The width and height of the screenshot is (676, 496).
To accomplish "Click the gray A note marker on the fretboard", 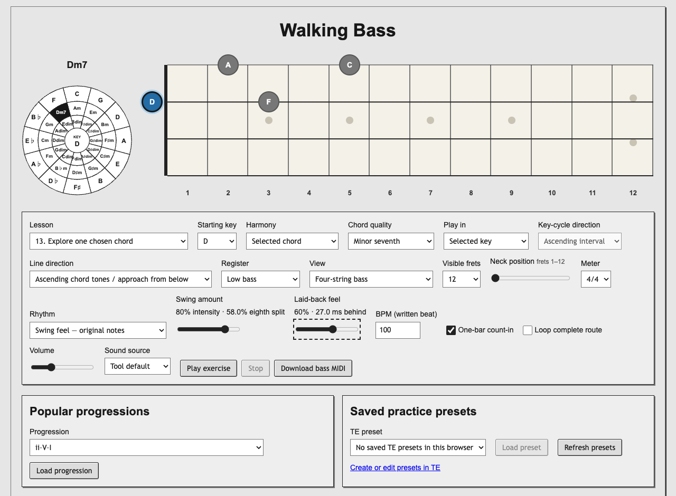I will point(228,65).
